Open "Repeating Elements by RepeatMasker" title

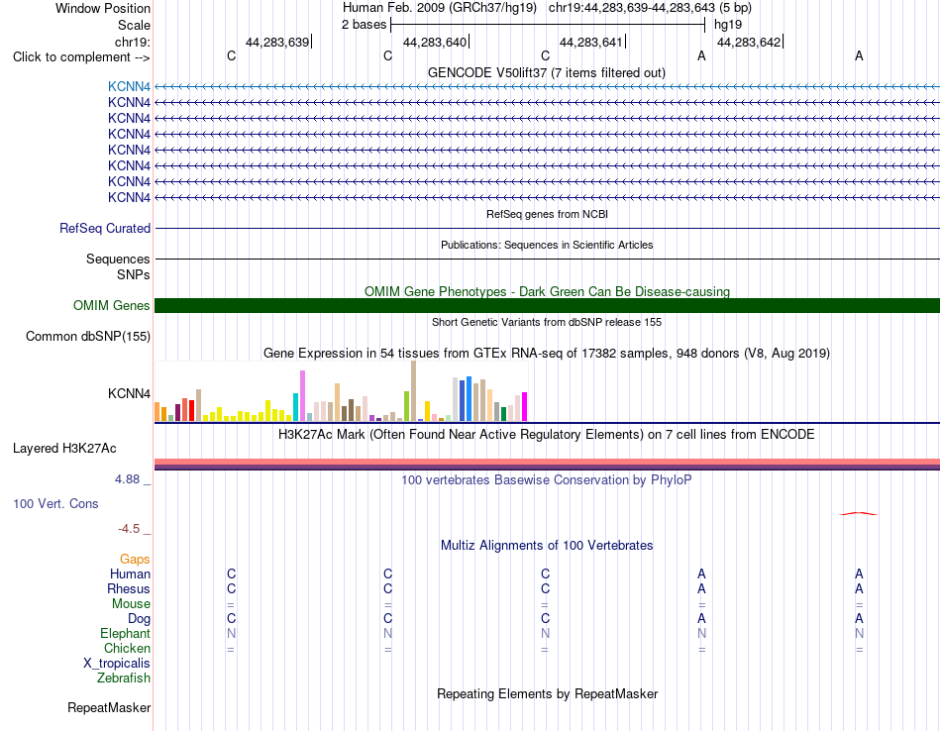pos(548,693)
